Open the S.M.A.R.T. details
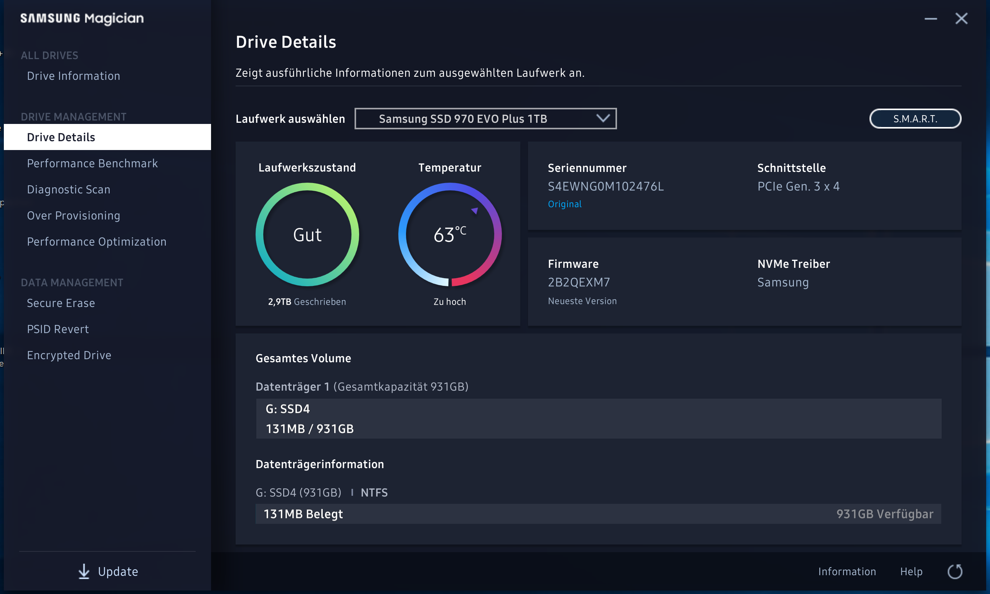This screenshot has width=990, height=594. (x=915, y=119)
